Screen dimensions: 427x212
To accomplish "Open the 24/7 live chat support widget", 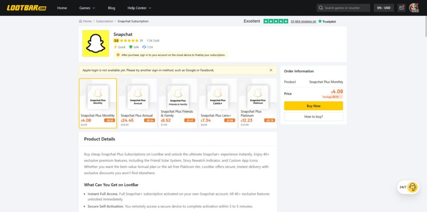I will 409,187.
